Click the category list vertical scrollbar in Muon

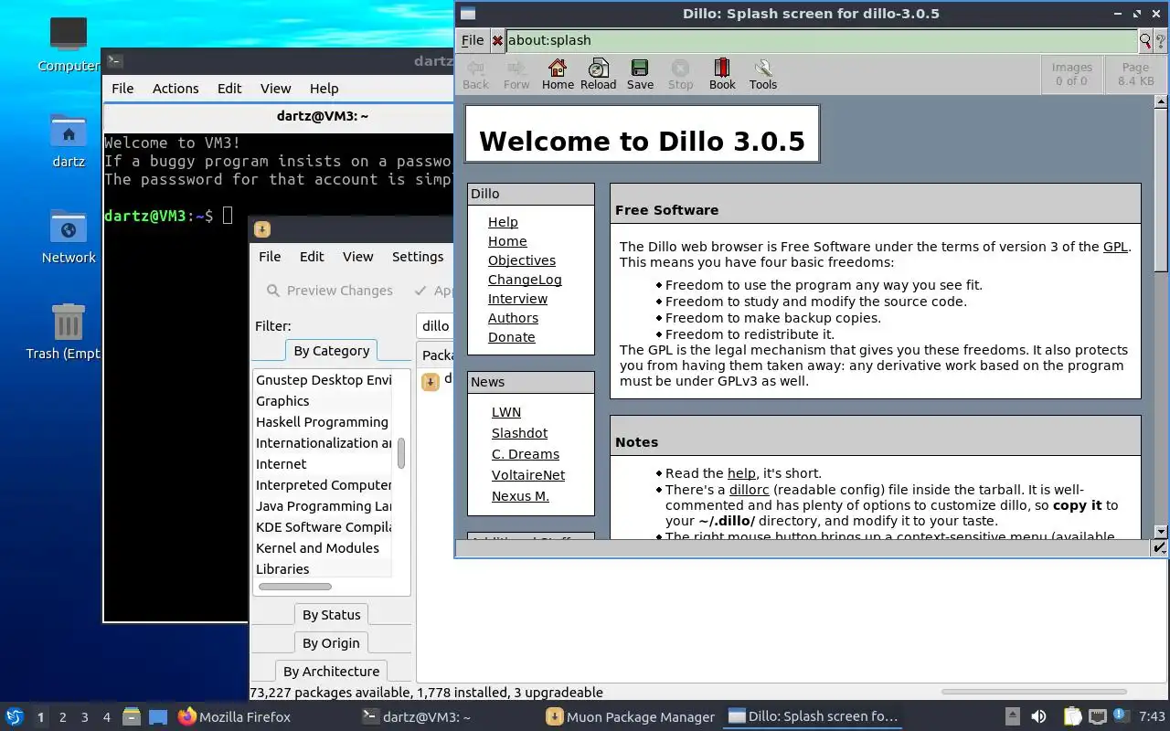[400, 453]
